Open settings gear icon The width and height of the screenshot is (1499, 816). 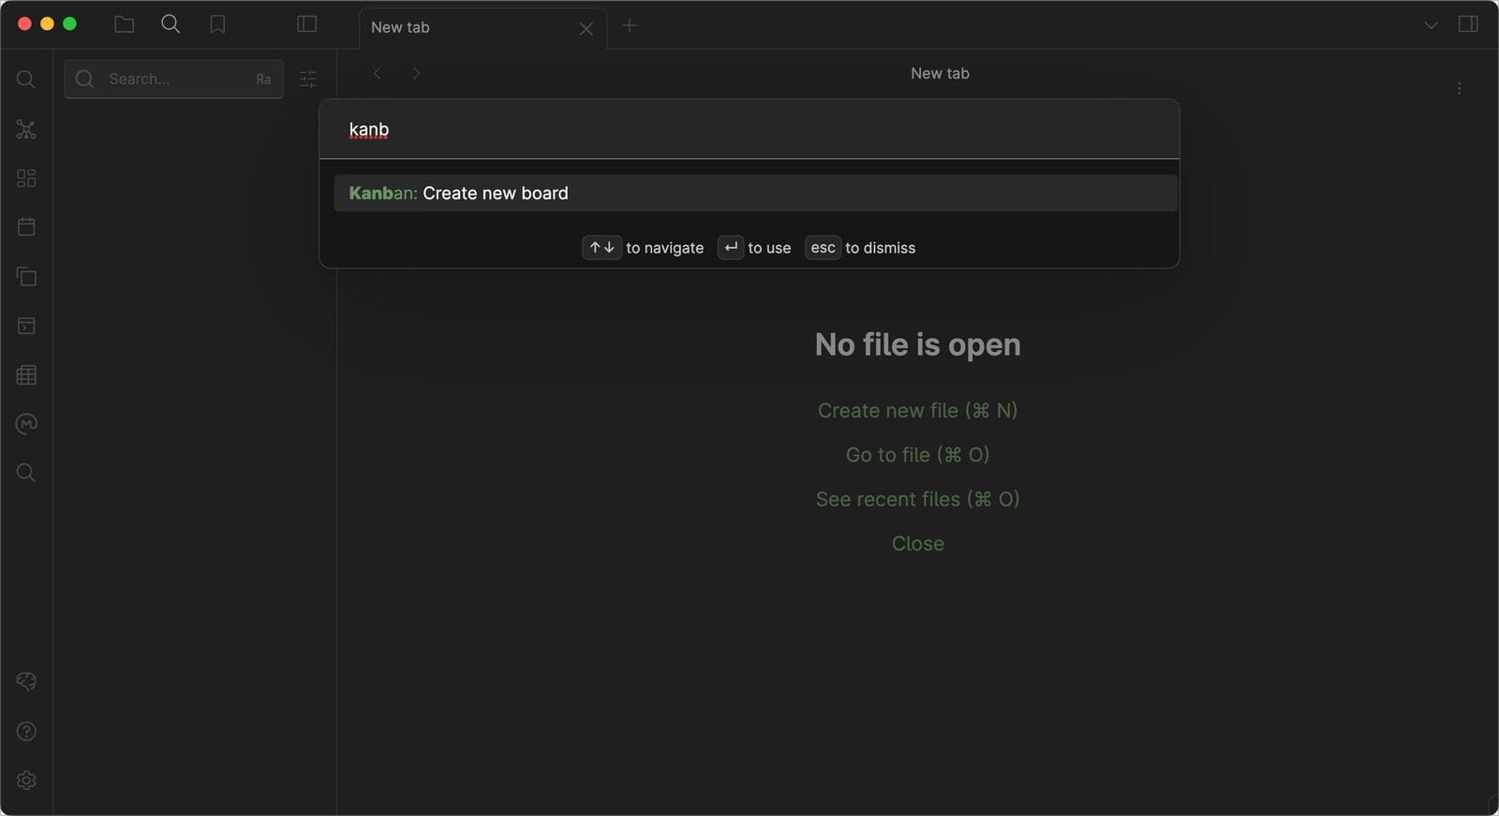tap(26, 780)
